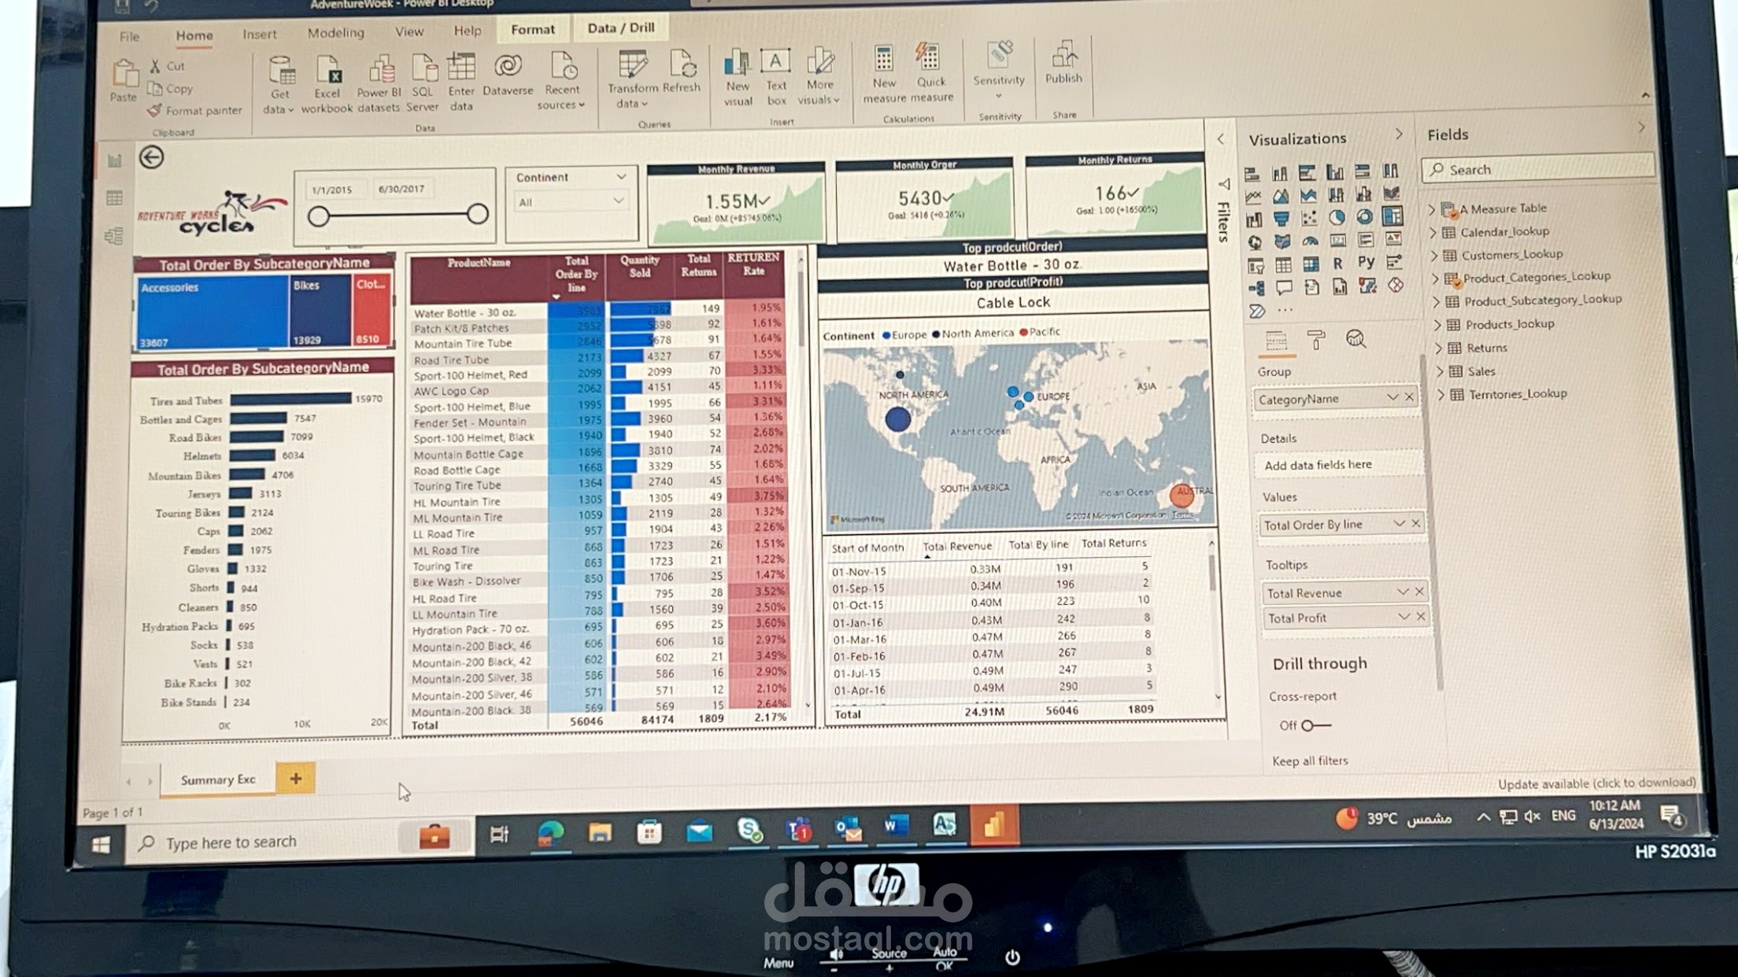Open the File menu

(129, 36)
